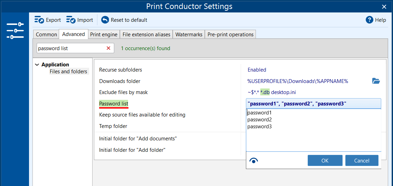Collapse the Application tree node

[x=37, y=65]
